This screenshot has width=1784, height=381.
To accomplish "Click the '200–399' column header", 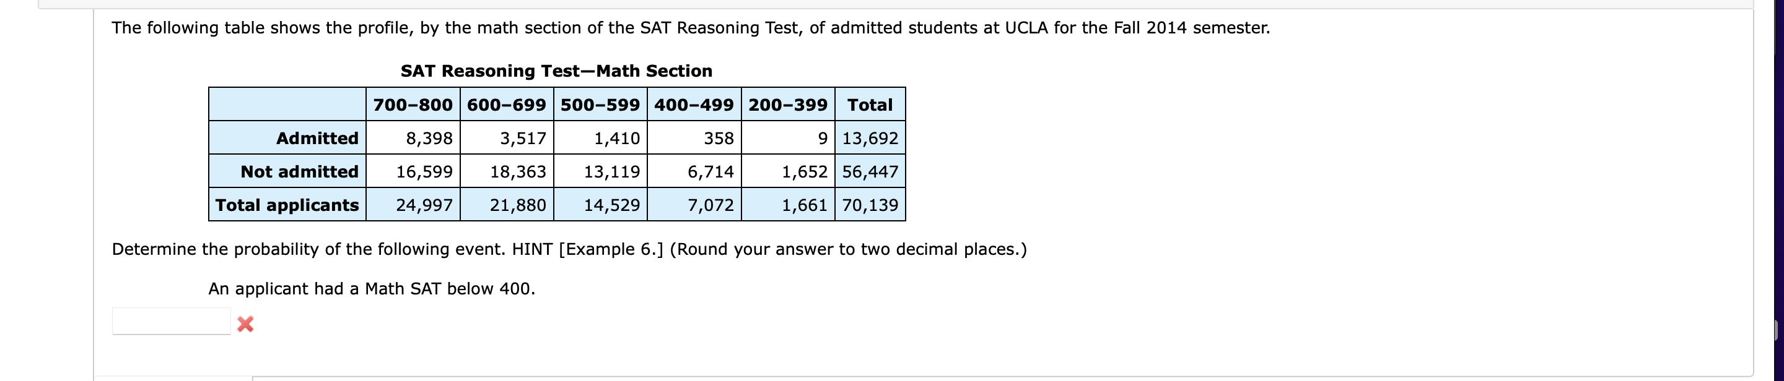I will point(786,105).
